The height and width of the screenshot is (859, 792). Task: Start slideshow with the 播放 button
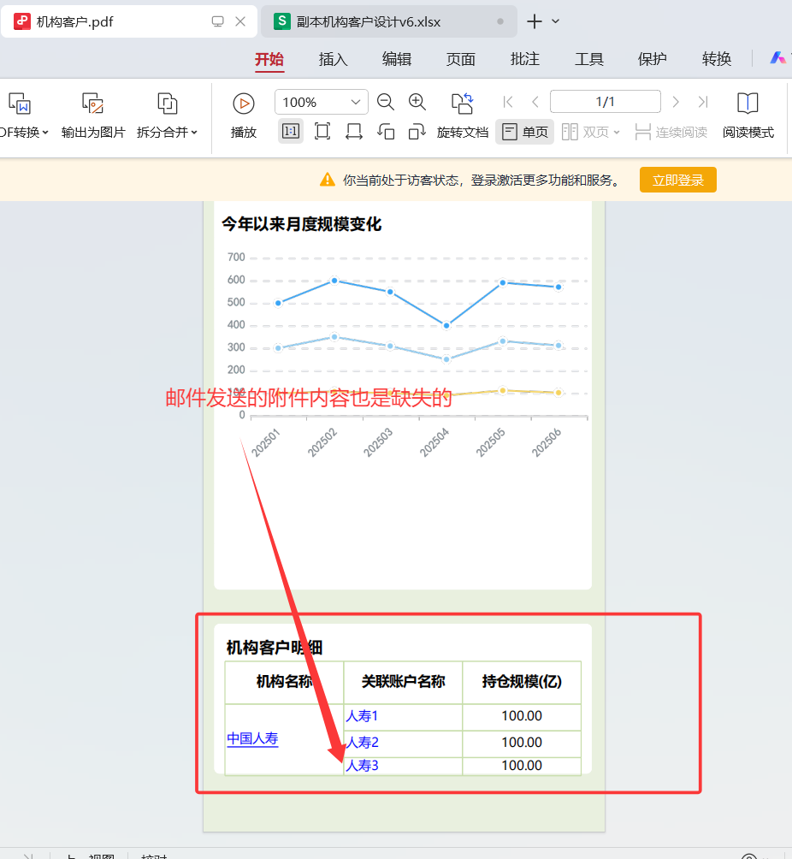[x=244, y=116]
